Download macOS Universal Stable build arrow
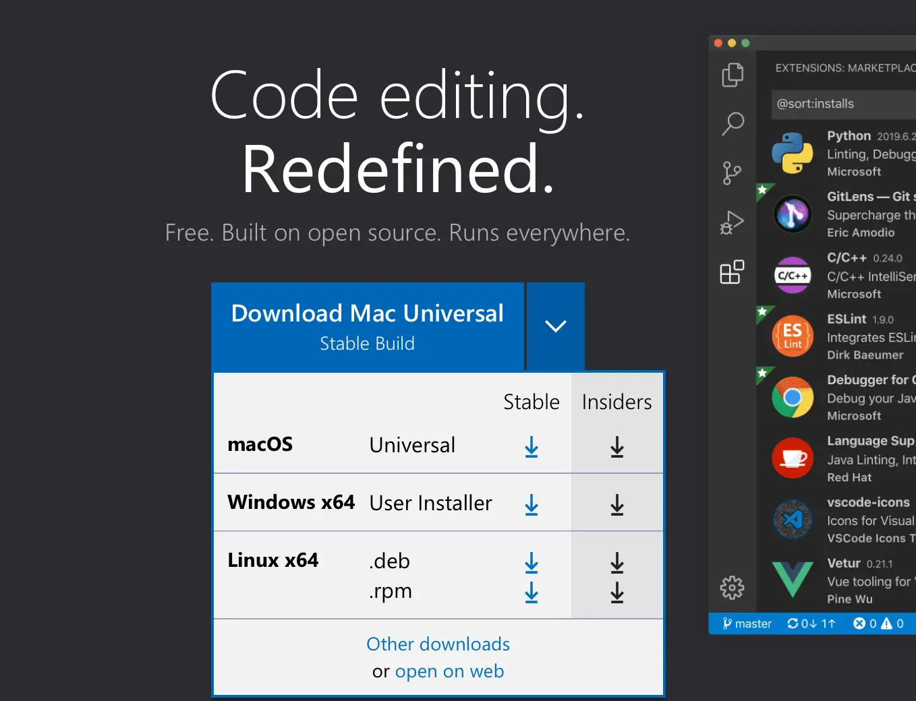Image resolution: width=916 pixels, height=701 pixels. click(532, 447)
